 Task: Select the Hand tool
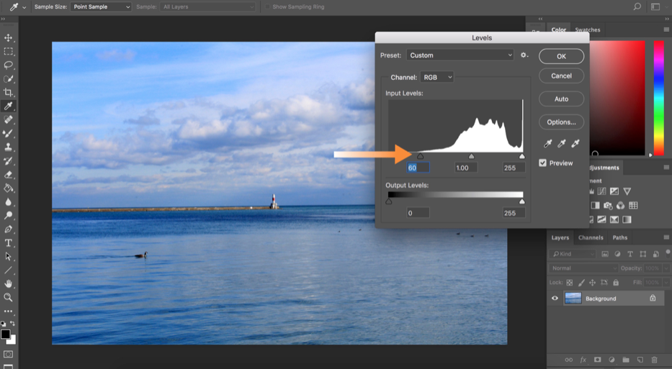point(8,283)
